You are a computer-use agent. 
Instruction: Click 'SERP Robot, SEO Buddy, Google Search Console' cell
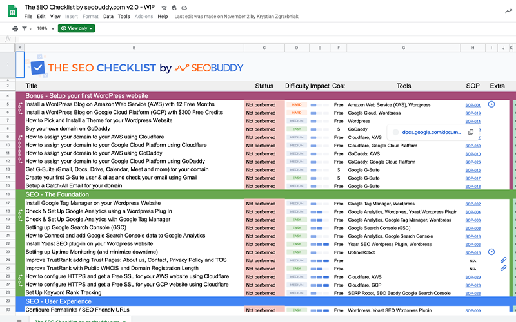coord(404,293)
